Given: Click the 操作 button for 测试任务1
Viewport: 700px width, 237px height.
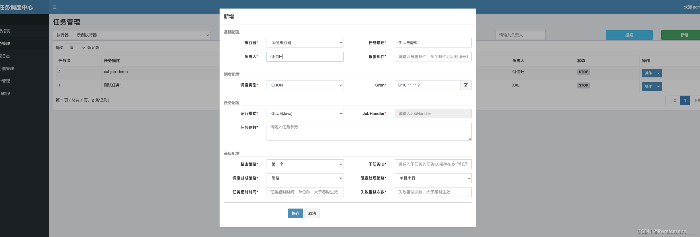Looking at the screenshot, I should [x=648, y=86].
